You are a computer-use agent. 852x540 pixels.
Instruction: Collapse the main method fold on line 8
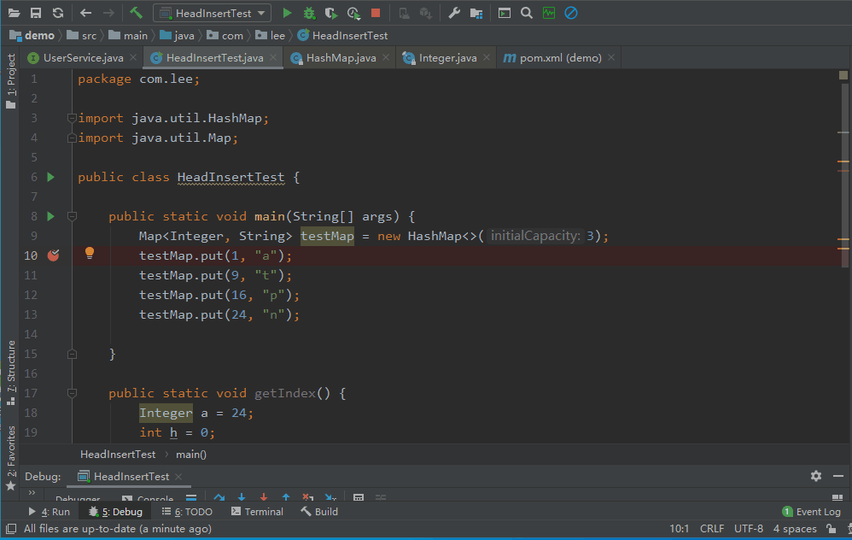tap(71, 216)
